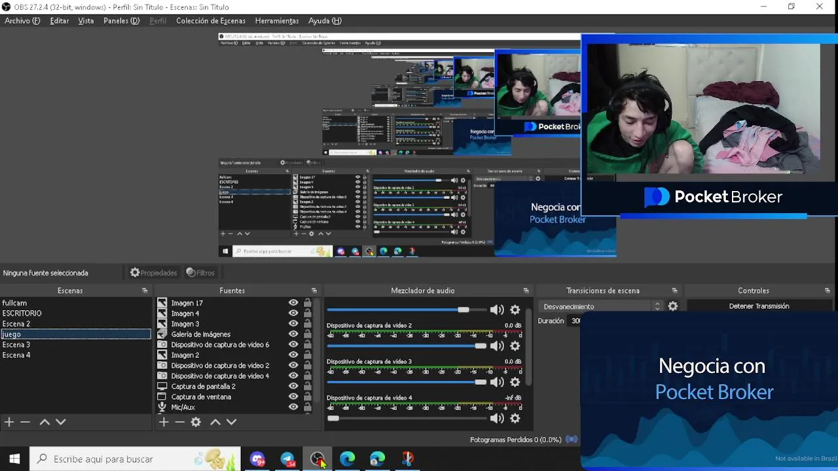Screen dimensions: 838x471
Task: Mute Dispositivo de captura de video 3 audio
Action: (497, 382)
